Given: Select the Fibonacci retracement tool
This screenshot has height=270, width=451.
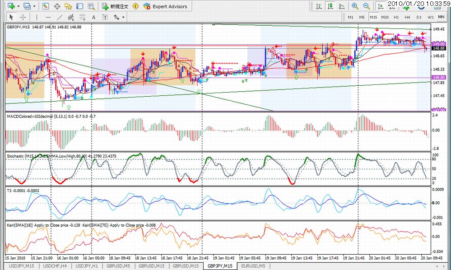Looking at the screenshot, I should pyautogui.click(x=82, y=17).
